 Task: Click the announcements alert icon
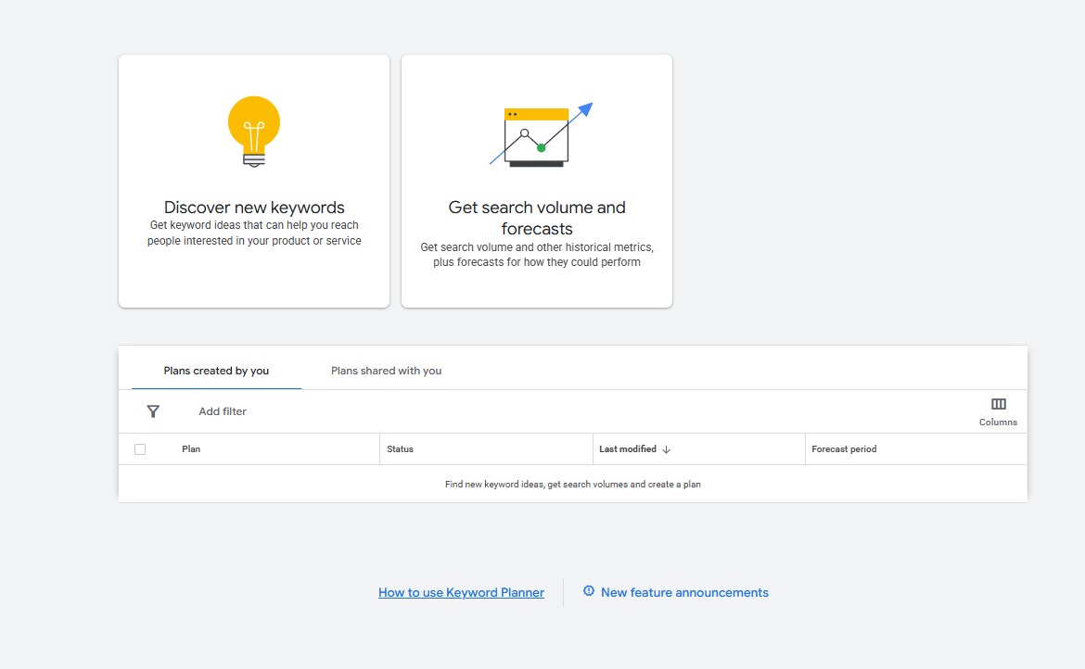pos(589,591)
